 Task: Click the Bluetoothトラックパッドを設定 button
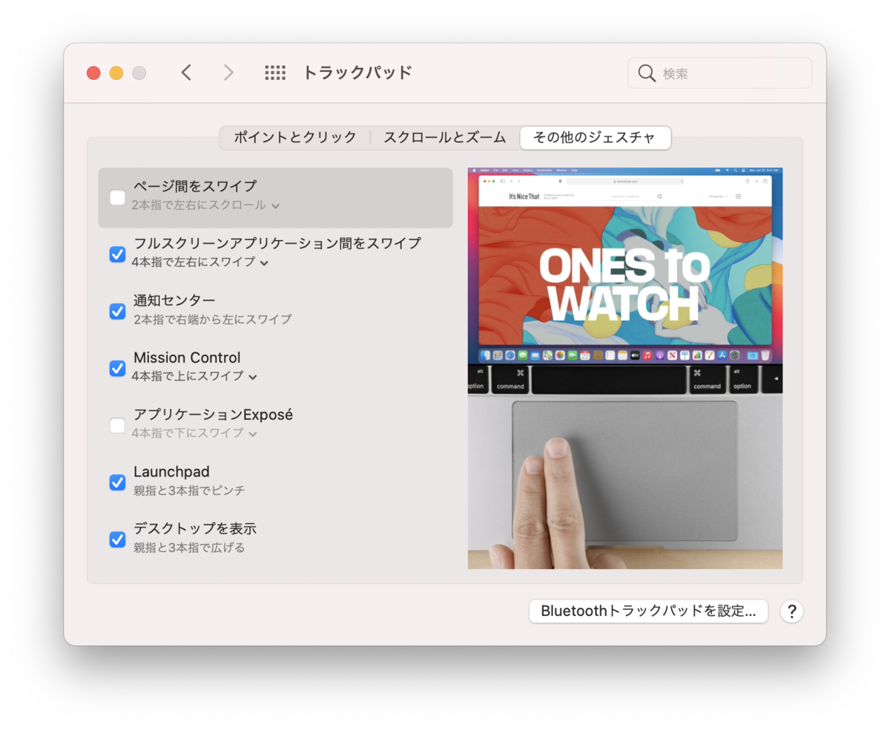pos(648,611)
